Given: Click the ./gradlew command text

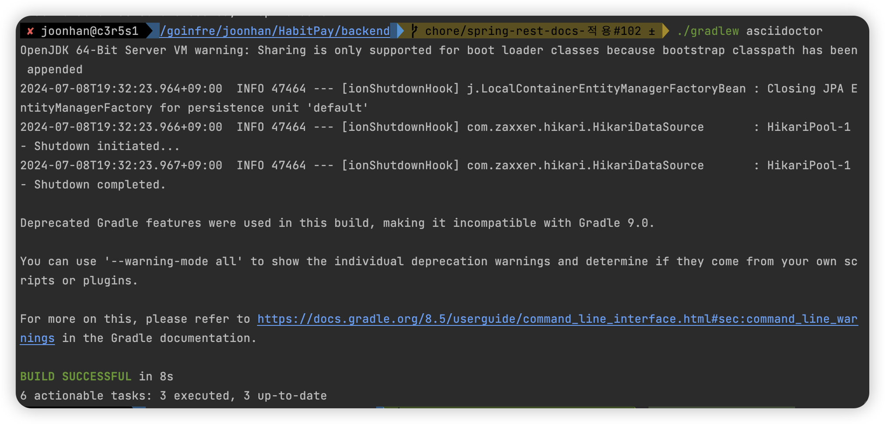Looking at the screenshot, I should (x=708, y=31).
